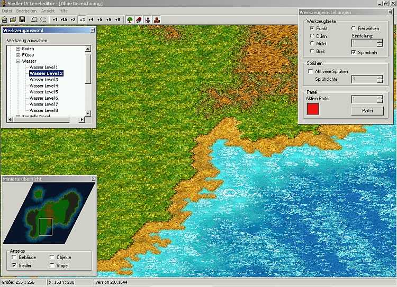Select the +6 toolbar button
Image resolution: width=397 pixels, height=287 pixels.
(109, 20)
